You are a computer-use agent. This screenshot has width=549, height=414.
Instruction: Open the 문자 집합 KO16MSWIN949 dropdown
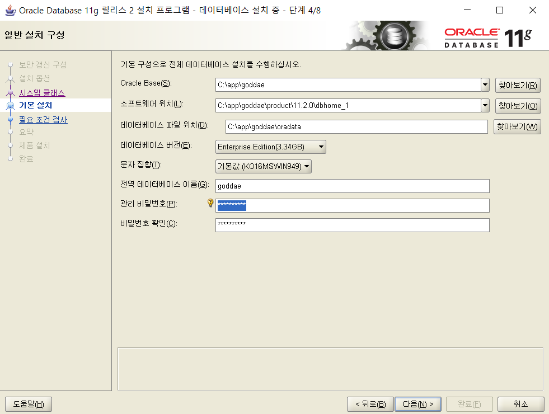(x=263, y=166)
